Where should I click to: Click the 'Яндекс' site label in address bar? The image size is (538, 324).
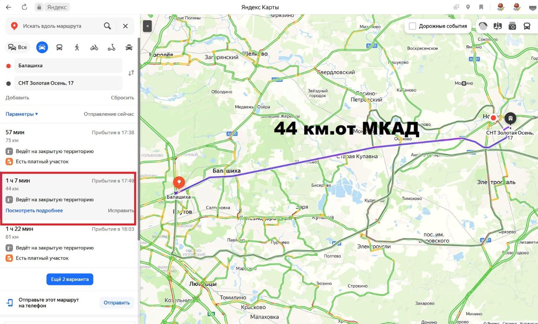[x=57, y=7]
